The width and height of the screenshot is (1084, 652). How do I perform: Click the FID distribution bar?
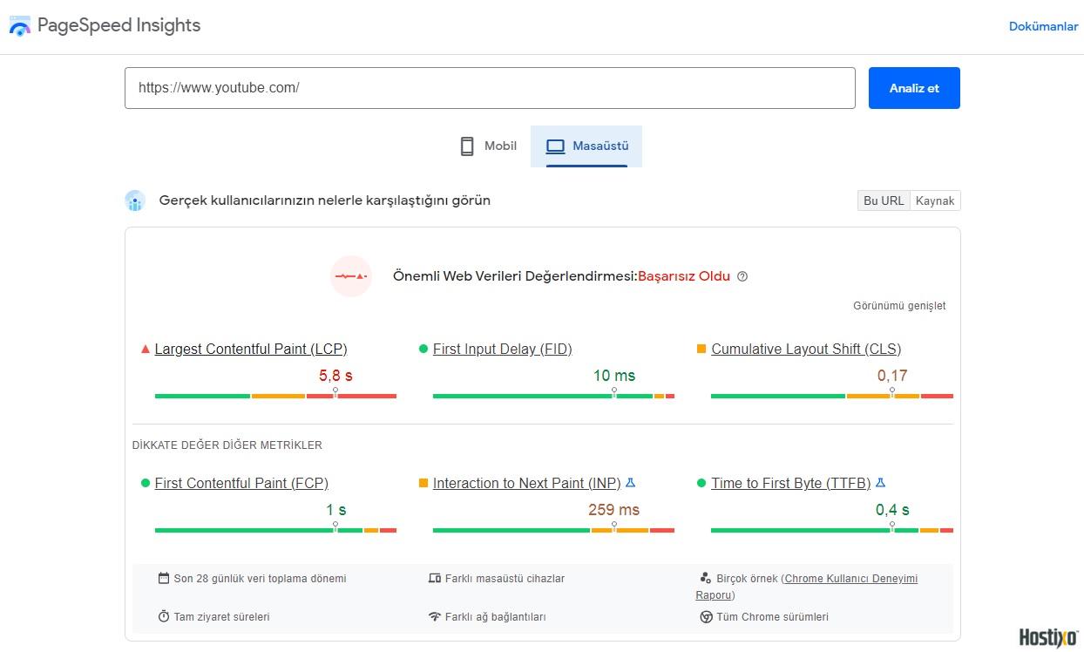click(x=553, y=396)
